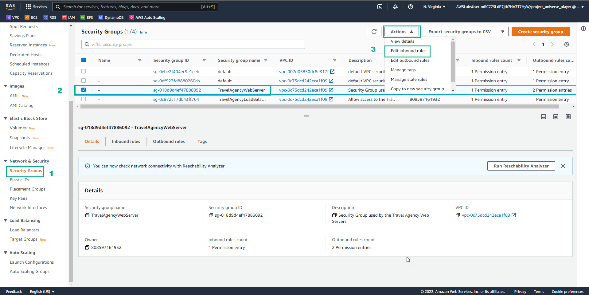
Task: Select checkbox for sg-0ebe2f404ec9e1eeb row
Action: click(x=84, y=71)
